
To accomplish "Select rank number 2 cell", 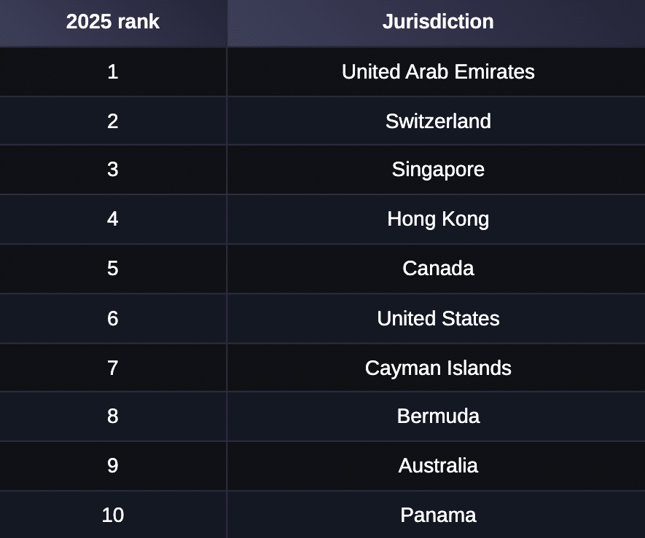I will click(x=113, y=121).
